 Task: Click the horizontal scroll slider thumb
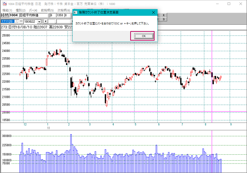(56, 21)
